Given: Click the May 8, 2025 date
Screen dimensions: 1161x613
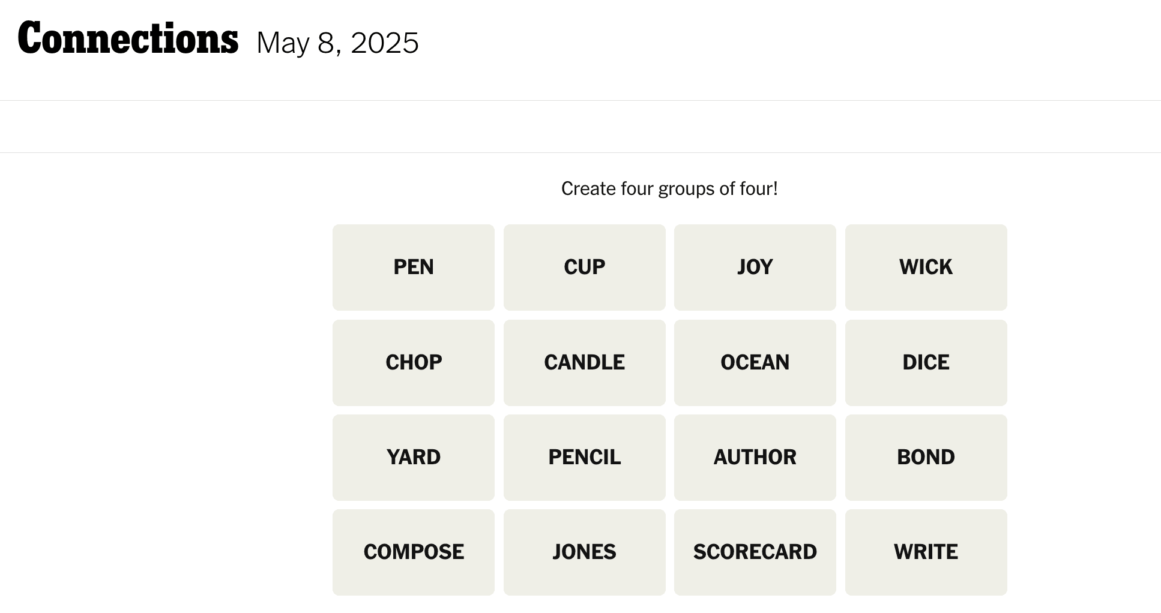Looking at the screenshot, I should point(337,43).
